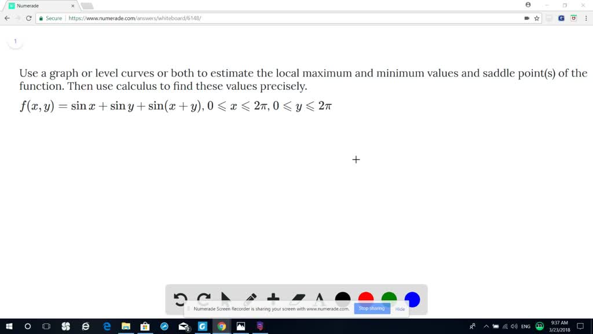This screenshot has height=334, width=593.
Task: Select the pencil drawing tool
Action: [250, 296]
